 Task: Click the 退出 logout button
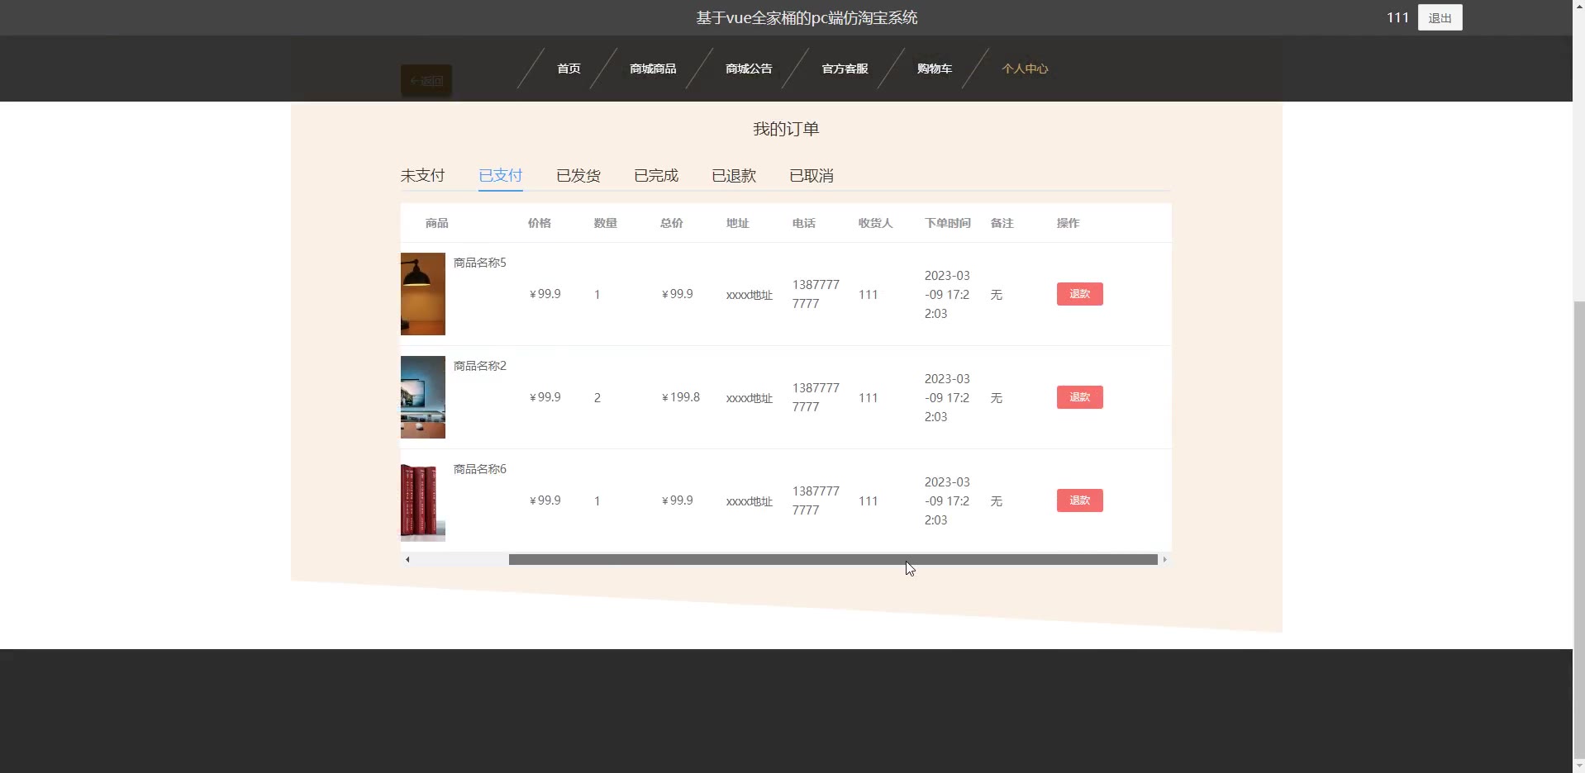click(x=1440, y=18)
